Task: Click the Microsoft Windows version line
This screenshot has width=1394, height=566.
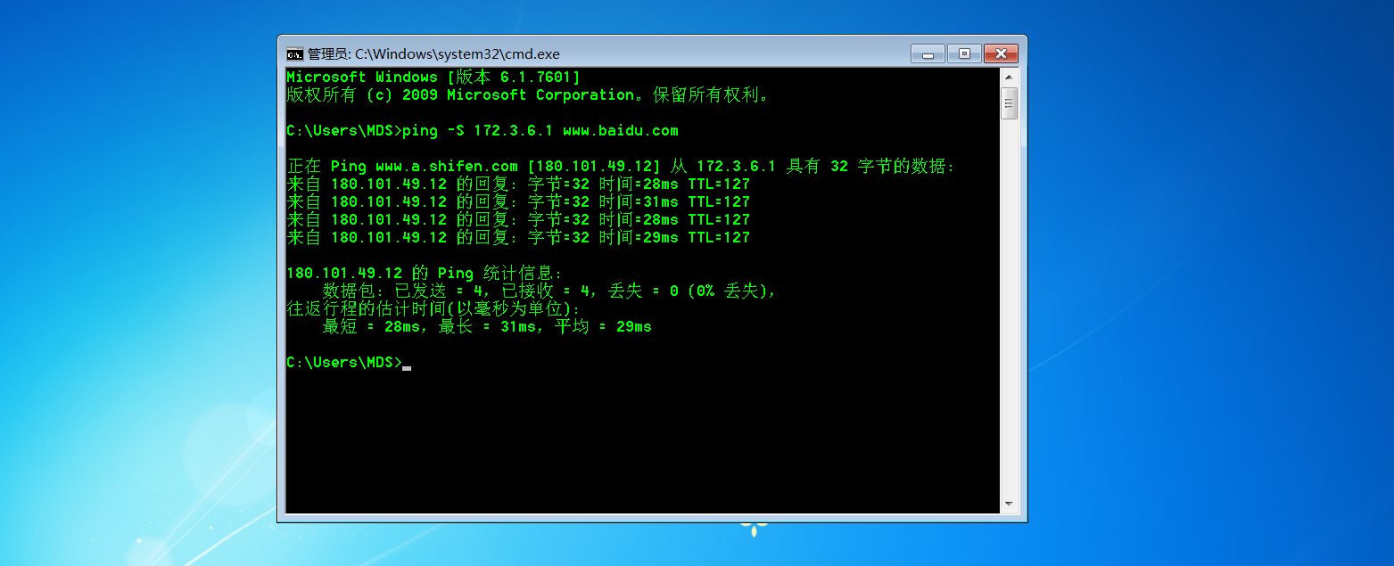Action: click(433, 77)
